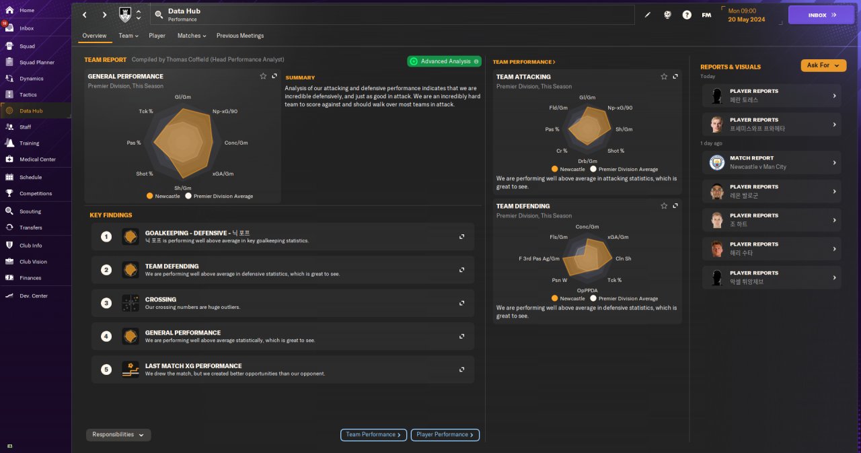
Task: Open the help question mark icon
Action: [x=687, y=15]
